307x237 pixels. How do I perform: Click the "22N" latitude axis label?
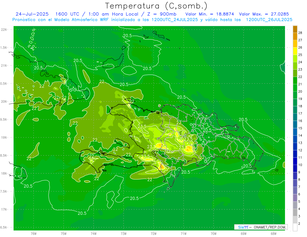[x=4, y=30]
